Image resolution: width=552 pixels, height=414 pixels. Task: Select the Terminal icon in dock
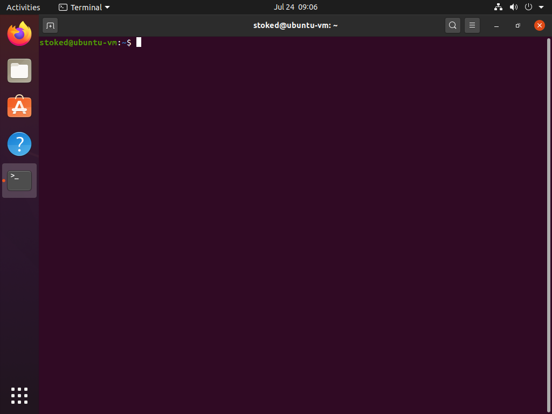coord(19,181)
